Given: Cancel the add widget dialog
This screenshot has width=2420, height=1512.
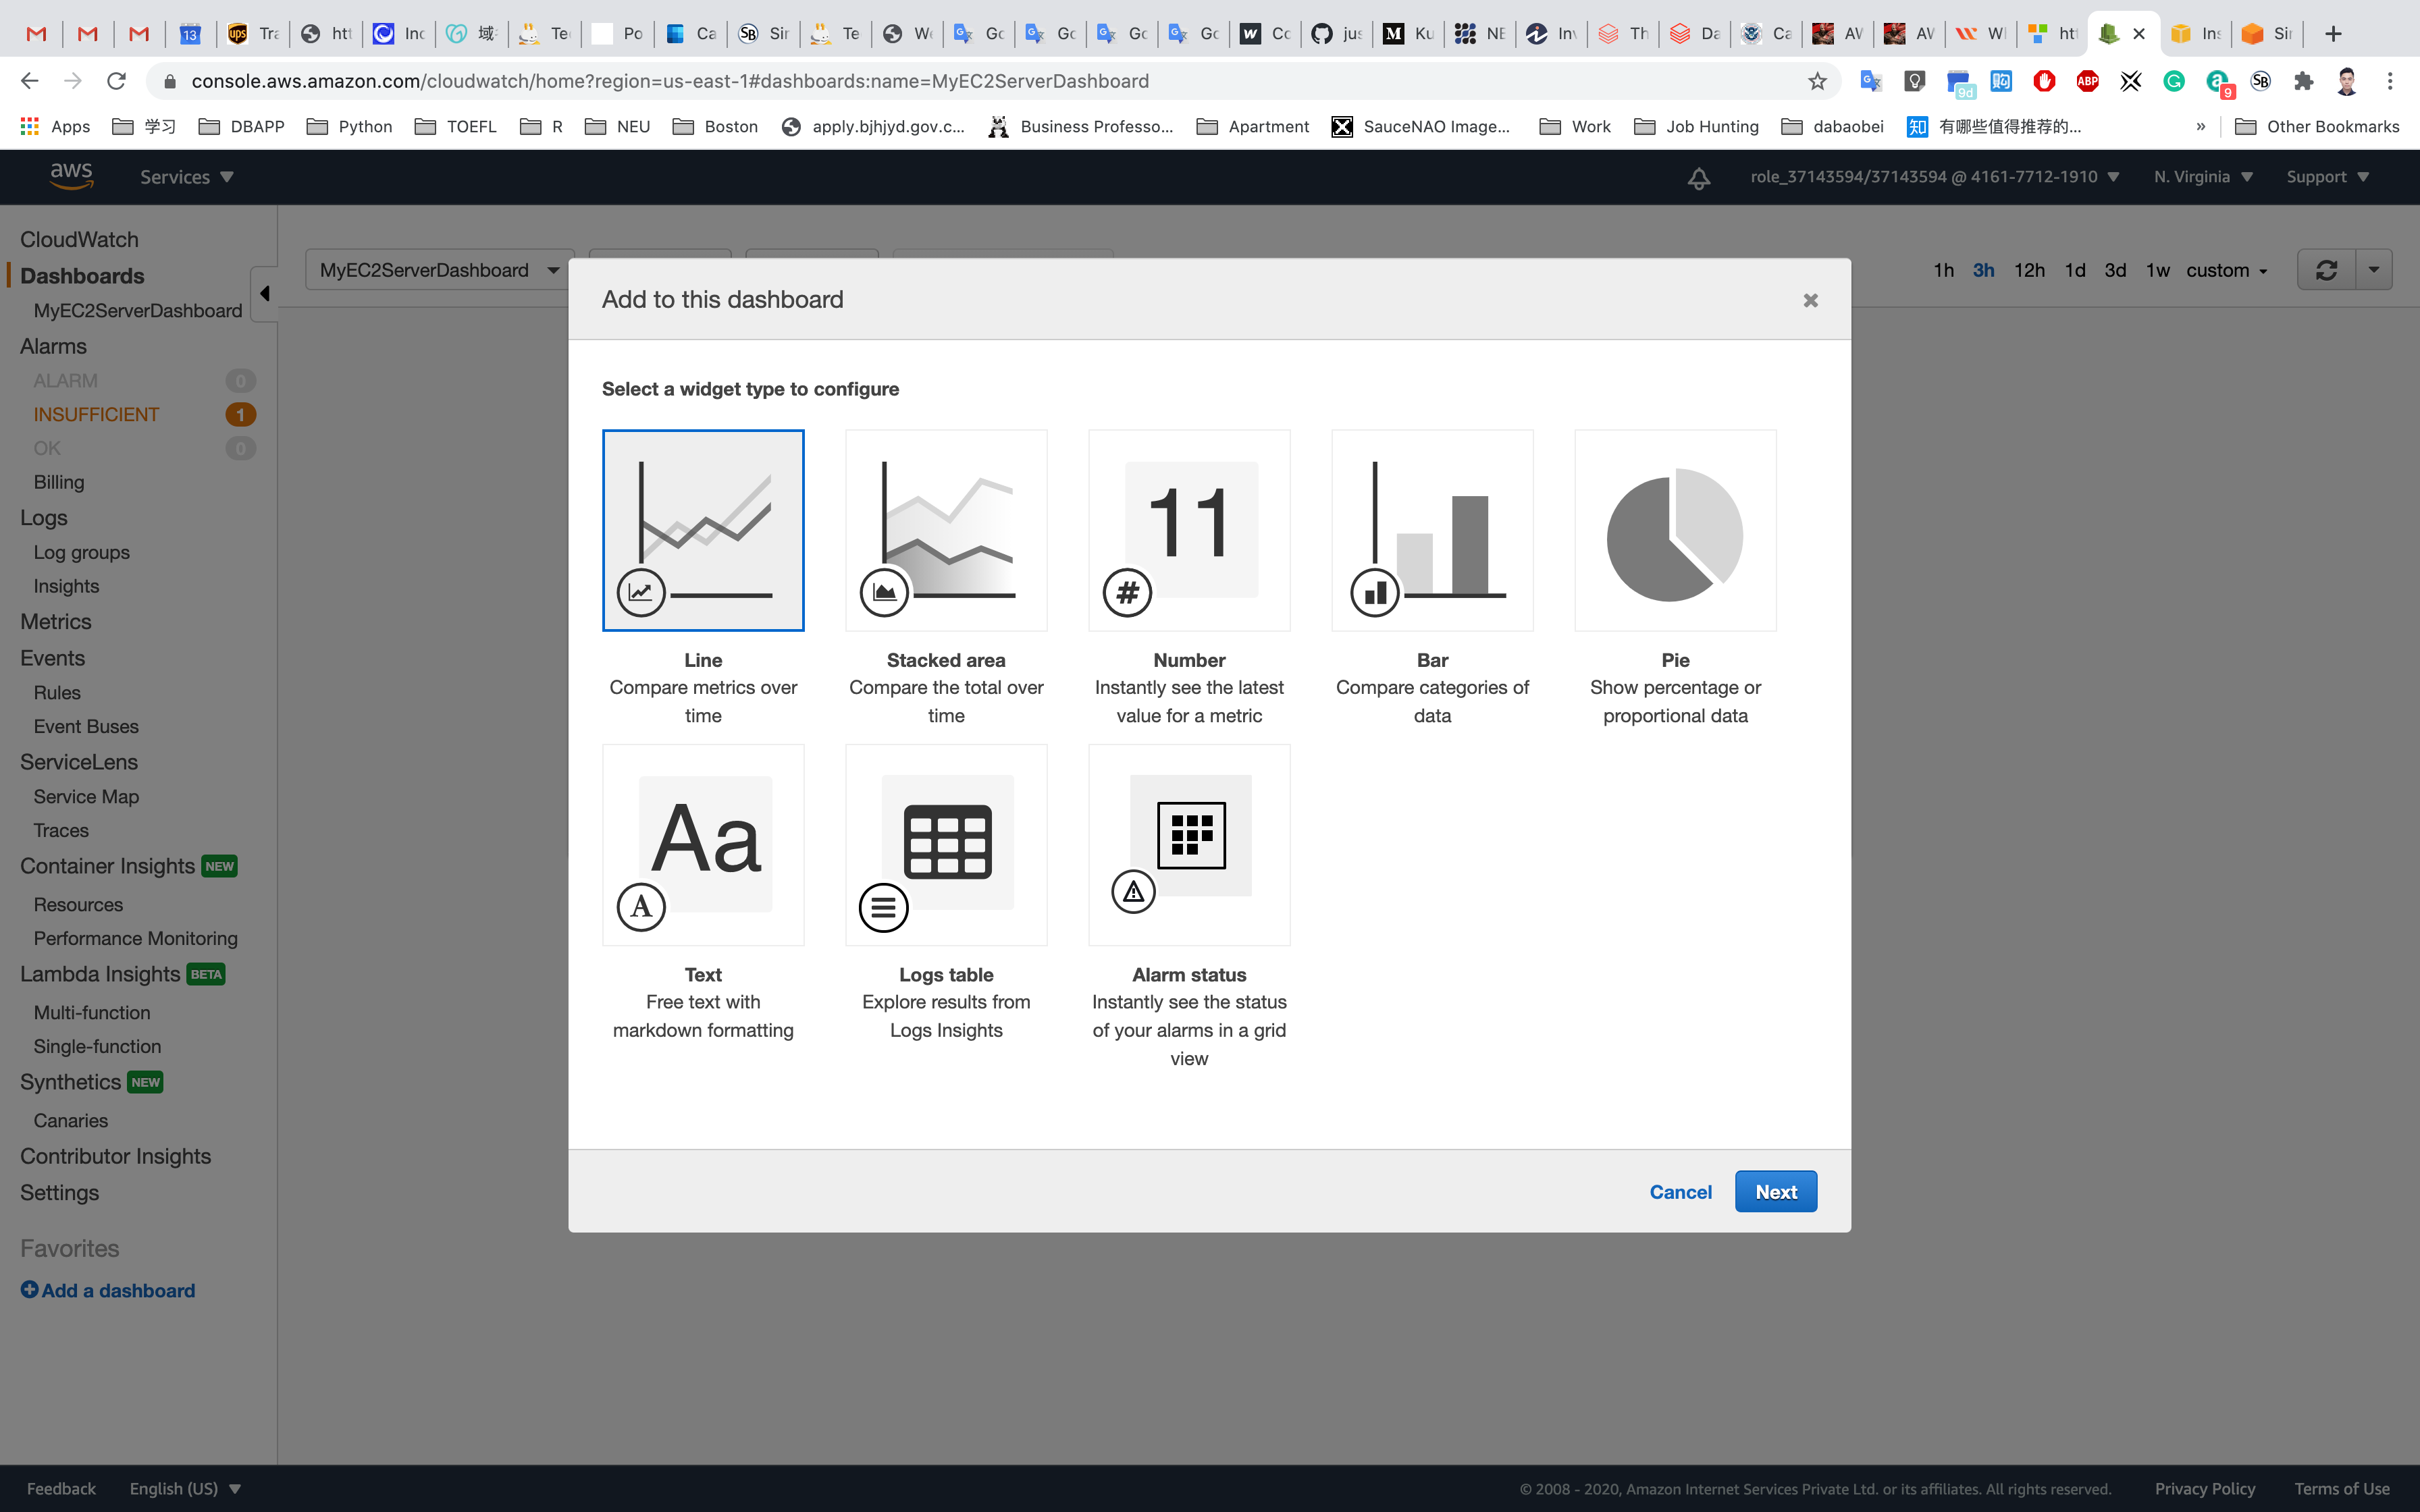Looking at the screenshot, I should pyautogui.click(x=1680, y=1192).
